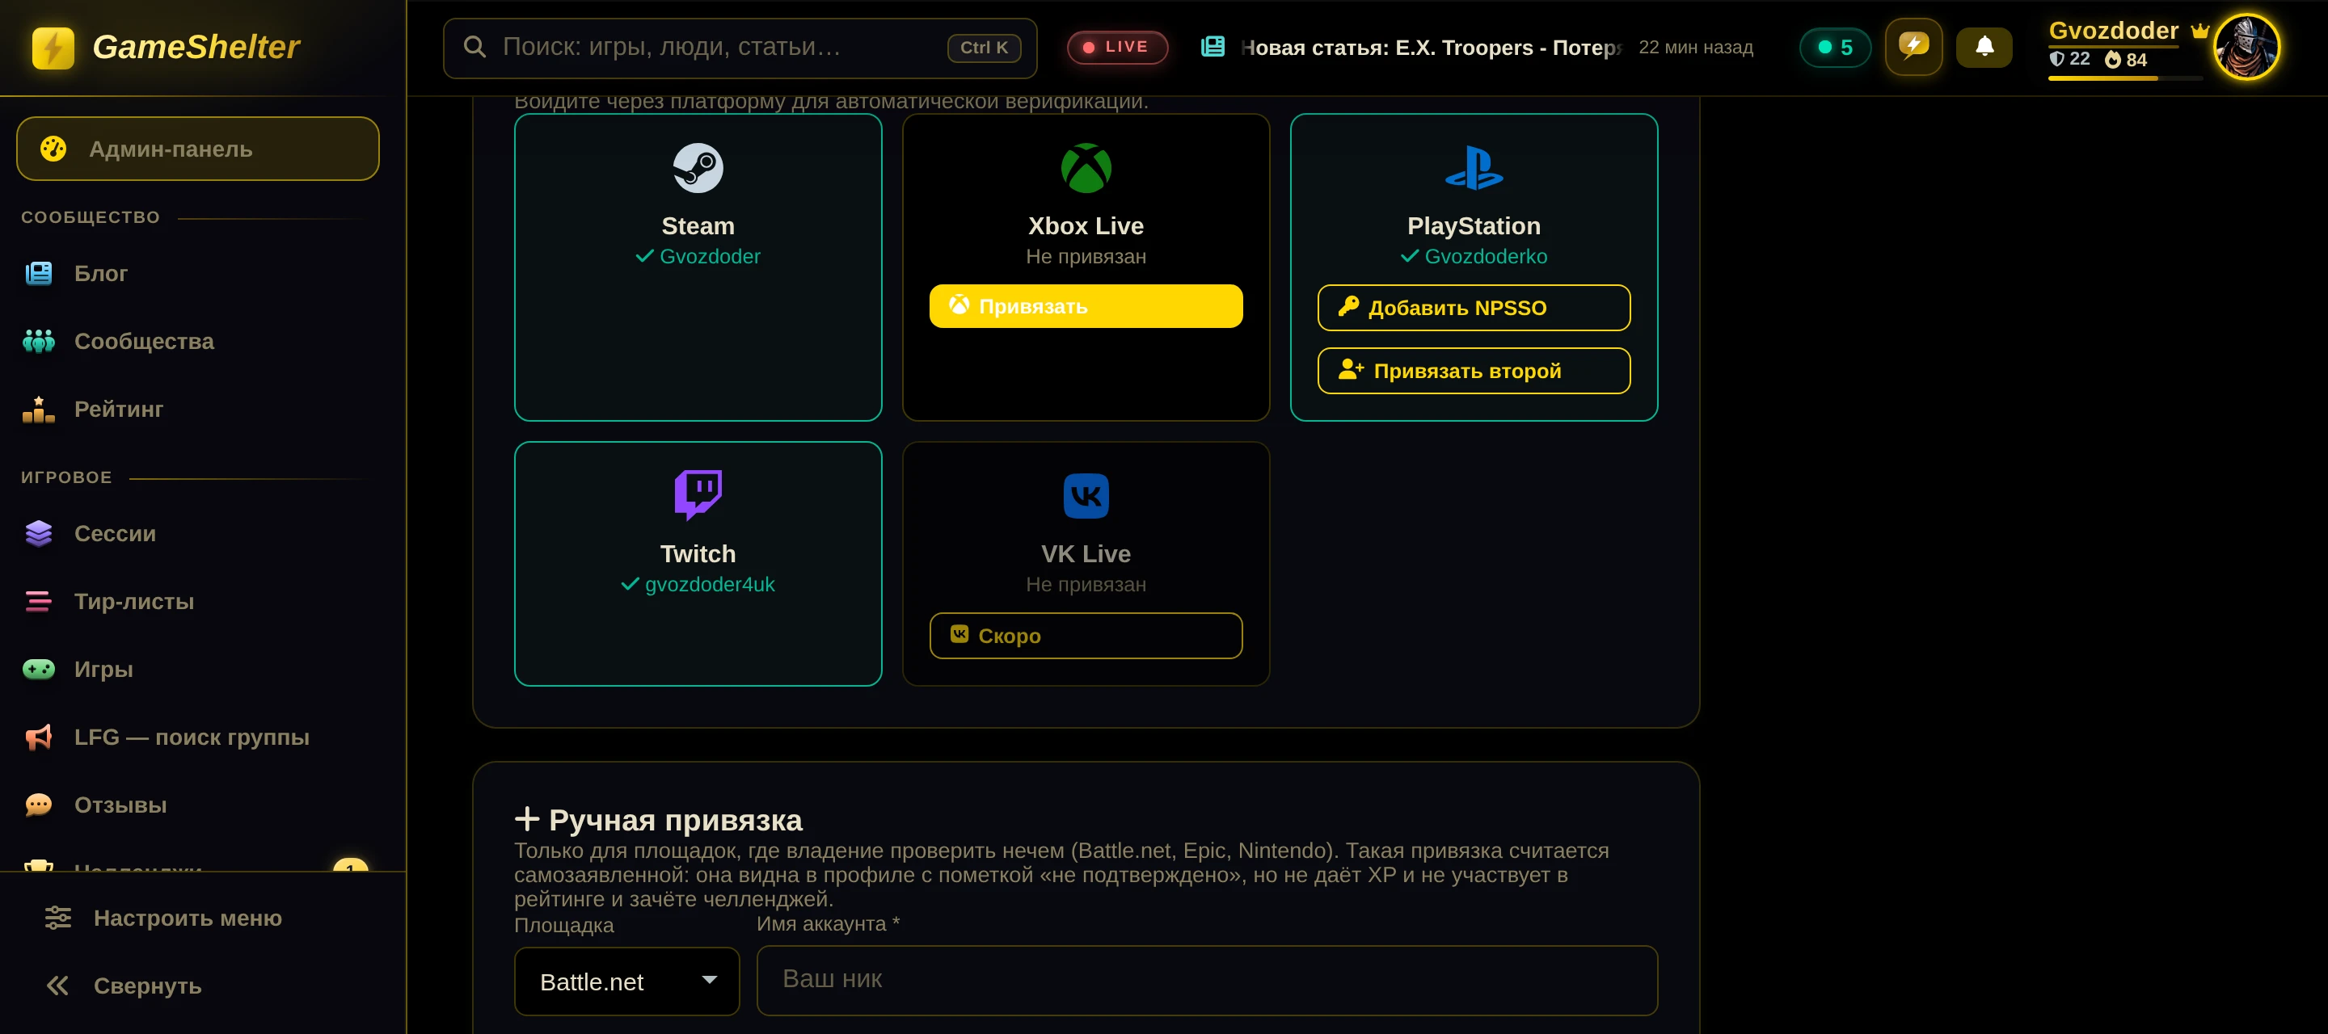The image size is (2328, 1034).
Task: Click the shield level 22 stat
Action: coord(2069,59)
